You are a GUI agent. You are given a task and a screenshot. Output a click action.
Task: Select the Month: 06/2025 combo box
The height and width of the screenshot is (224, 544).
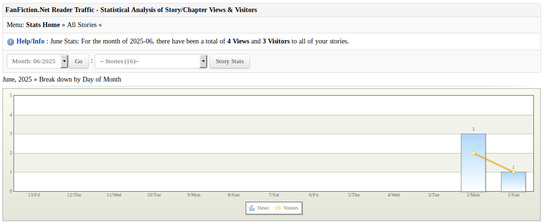38,61
